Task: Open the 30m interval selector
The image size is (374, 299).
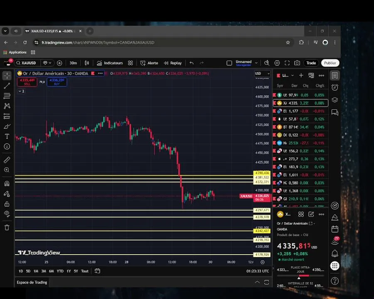Action: (73, 63)
